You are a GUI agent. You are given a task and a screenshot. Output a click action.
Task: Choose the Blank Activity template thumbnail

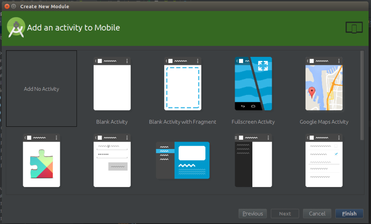click(x=112, y=84)
